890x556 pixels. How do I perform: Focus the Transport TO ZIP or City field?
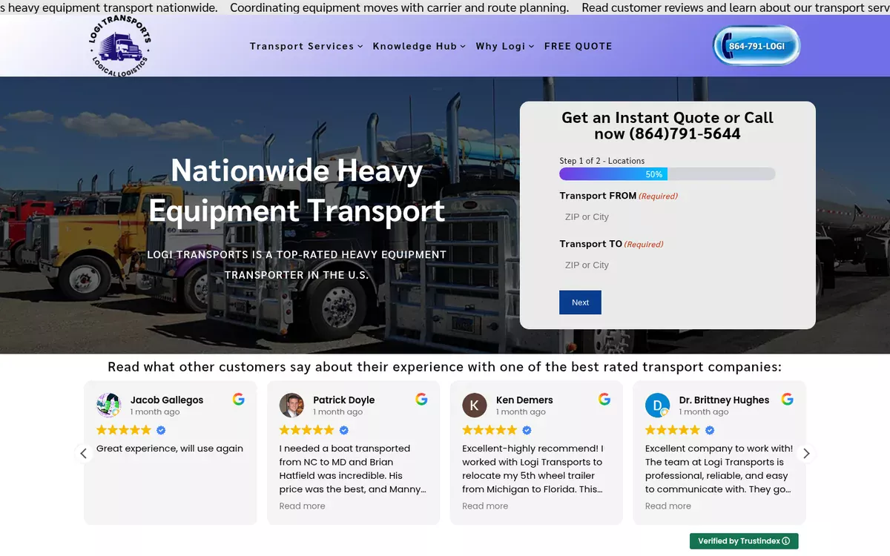tap(667, 265)
